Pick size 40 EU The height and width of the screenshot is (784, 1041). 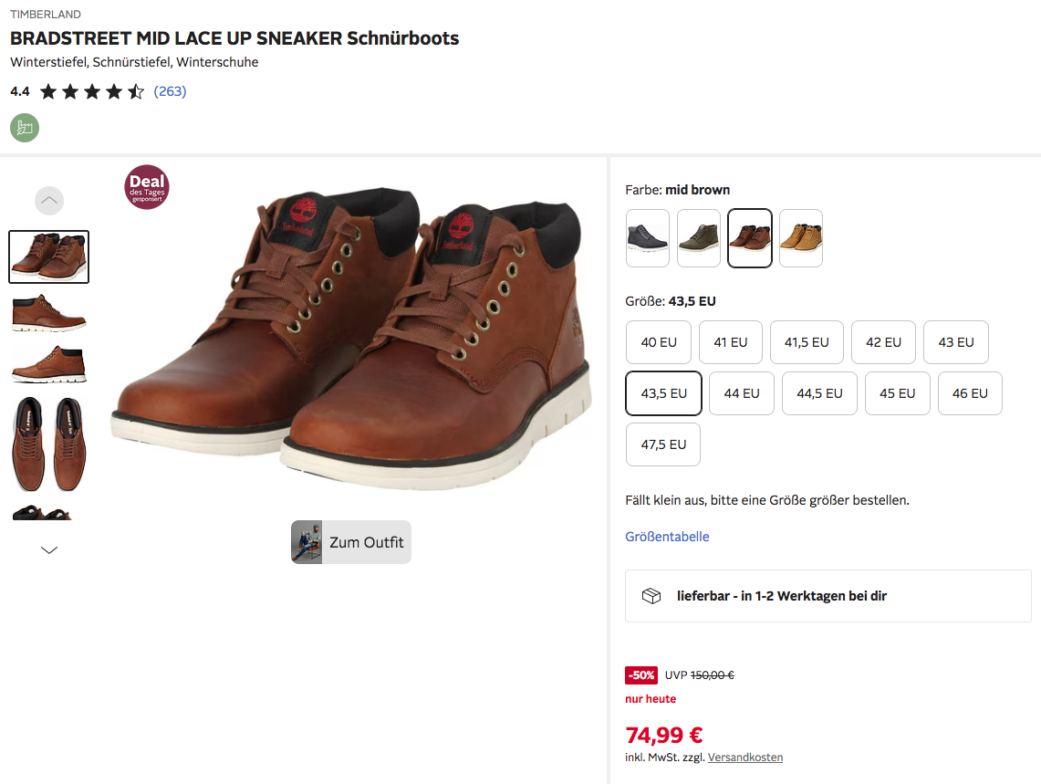point(659,342)
